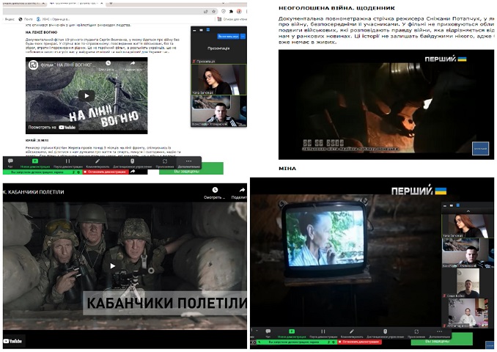
Task: Select second participant thumbnail in four-person Zoom strip
Action: (x=468, y=253)
